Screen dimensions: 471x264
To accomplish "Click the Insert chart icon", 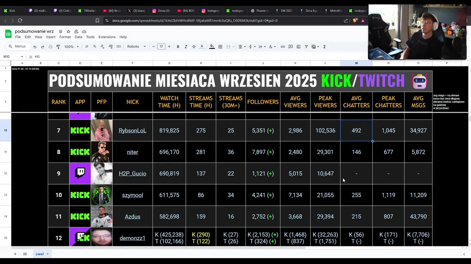I will click(x=298, y=47).
